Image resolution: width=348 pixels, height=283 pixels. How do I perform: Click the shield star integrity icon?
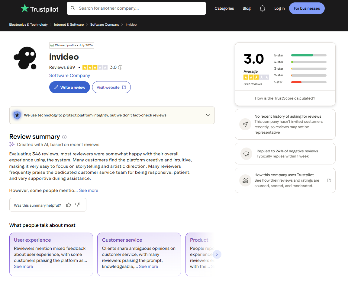coord(17,115)
